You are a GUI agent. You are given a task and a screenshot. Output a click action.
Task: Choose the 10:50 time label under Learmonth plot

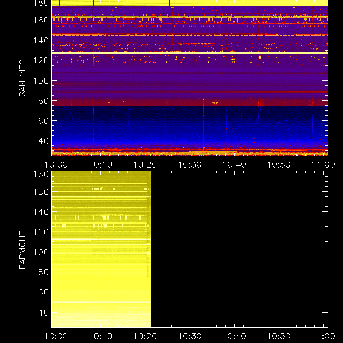tap(279, 336)
